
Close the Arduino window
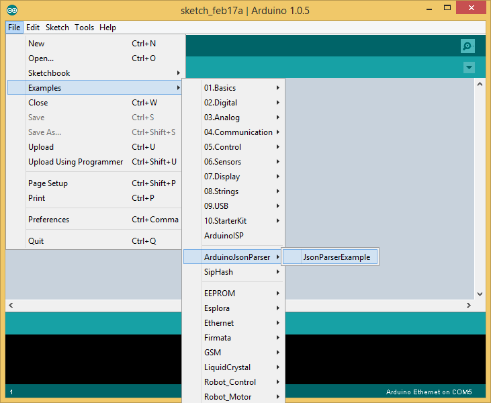[x=472, y=8]
